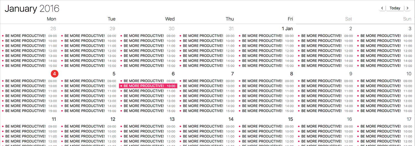Go to next month with right chevron

point(407,8)
